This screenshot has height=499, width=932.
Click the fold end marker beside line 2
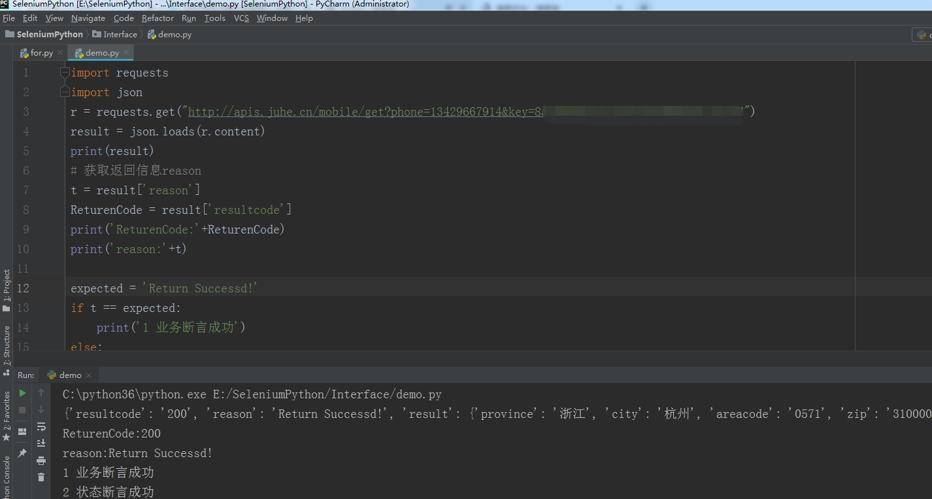[65, 92]
